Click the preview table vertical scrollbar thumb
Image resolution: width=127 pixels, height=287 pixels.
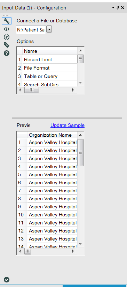(x=80, y=152)
